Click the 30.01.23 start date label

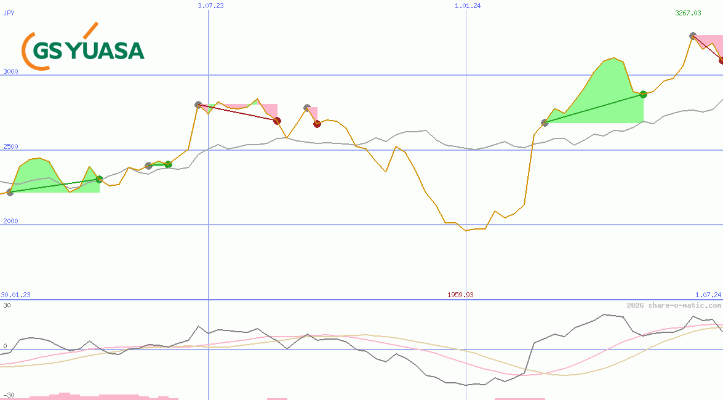[15, 295]
